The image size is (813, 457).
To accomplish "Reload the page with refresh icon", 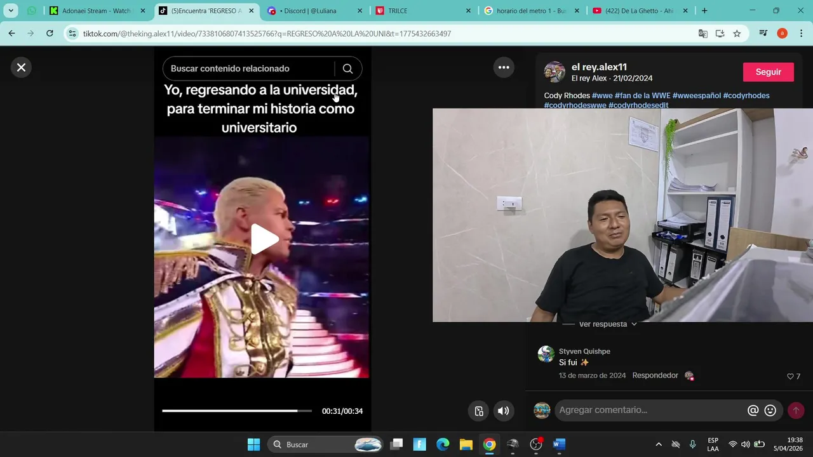I will pos(50,34).
